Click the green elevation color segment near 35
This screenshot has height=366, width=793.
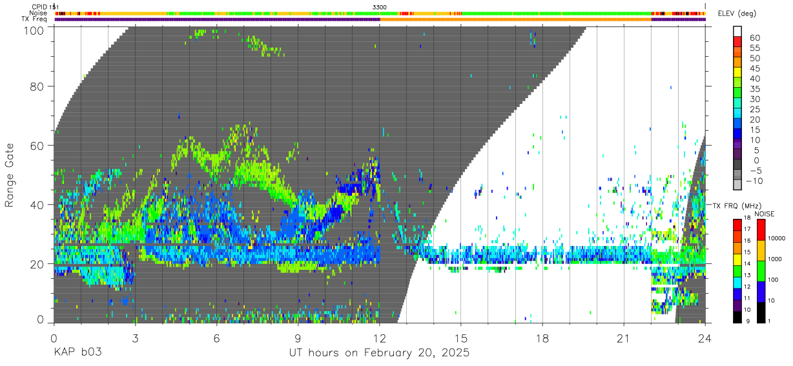tap(737, 92)
